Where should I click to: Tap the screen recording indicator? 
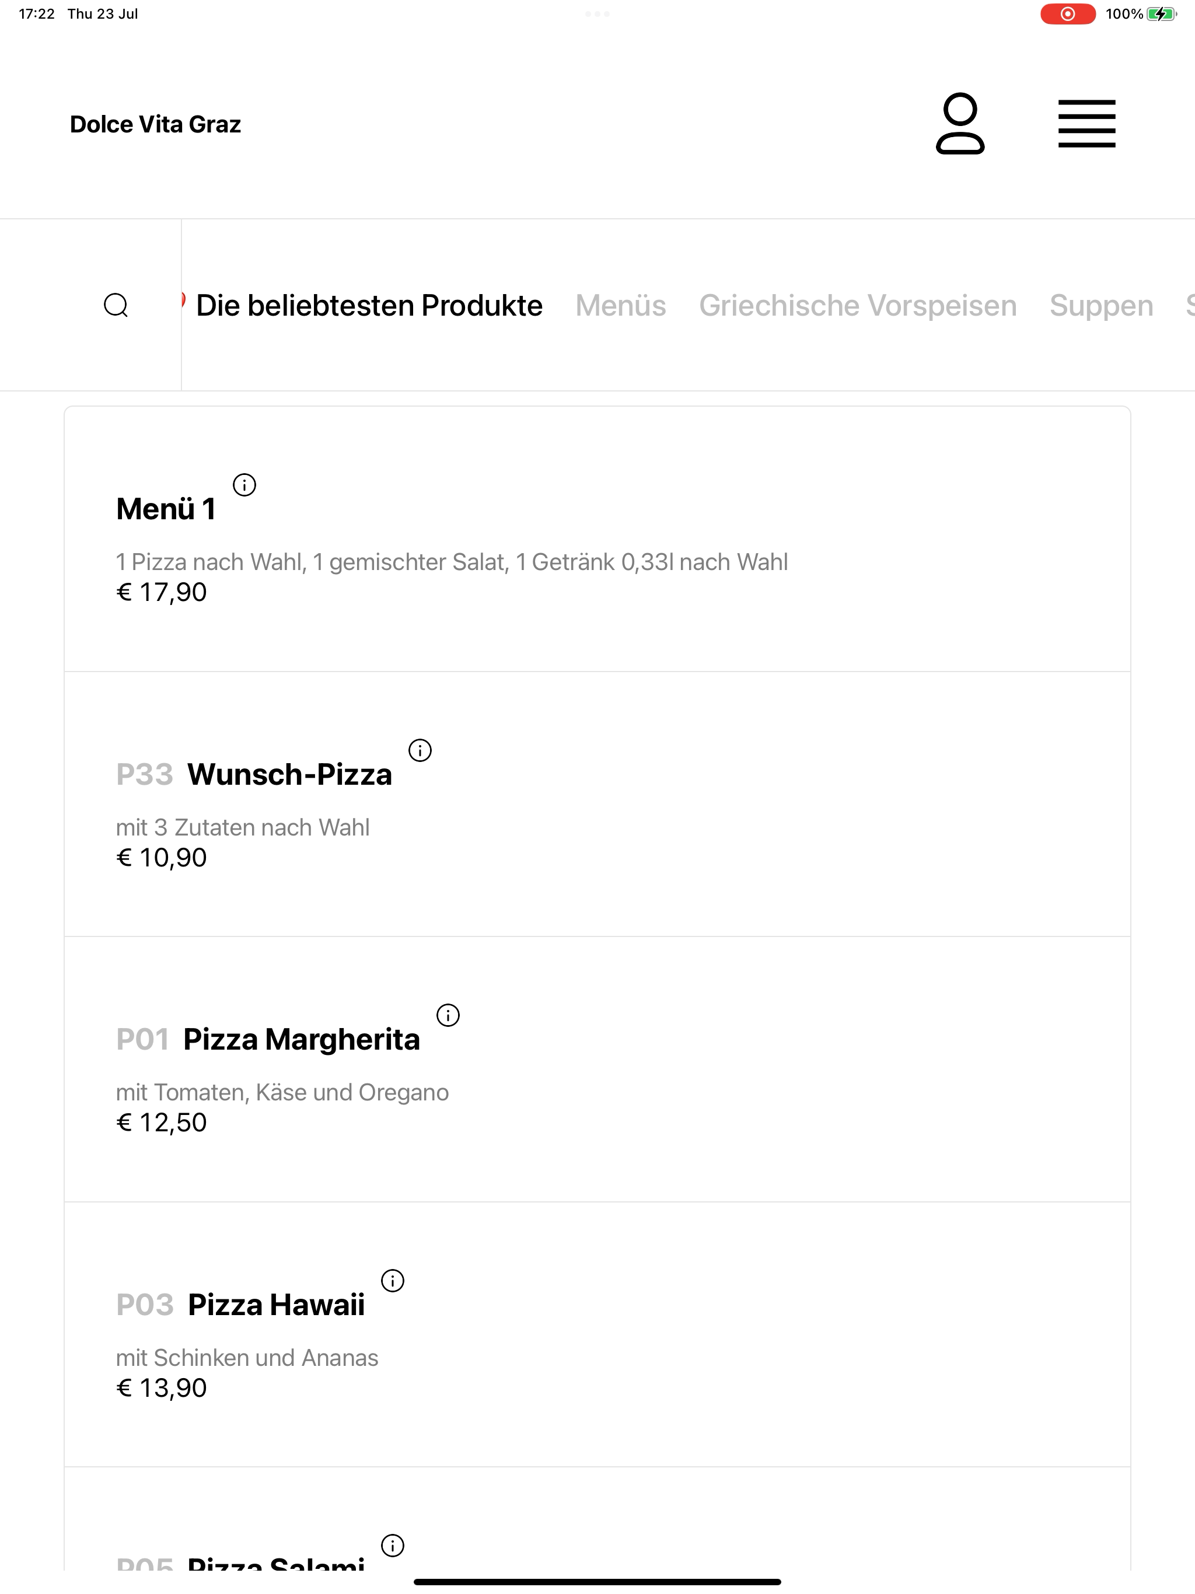tap(1067, 13)
